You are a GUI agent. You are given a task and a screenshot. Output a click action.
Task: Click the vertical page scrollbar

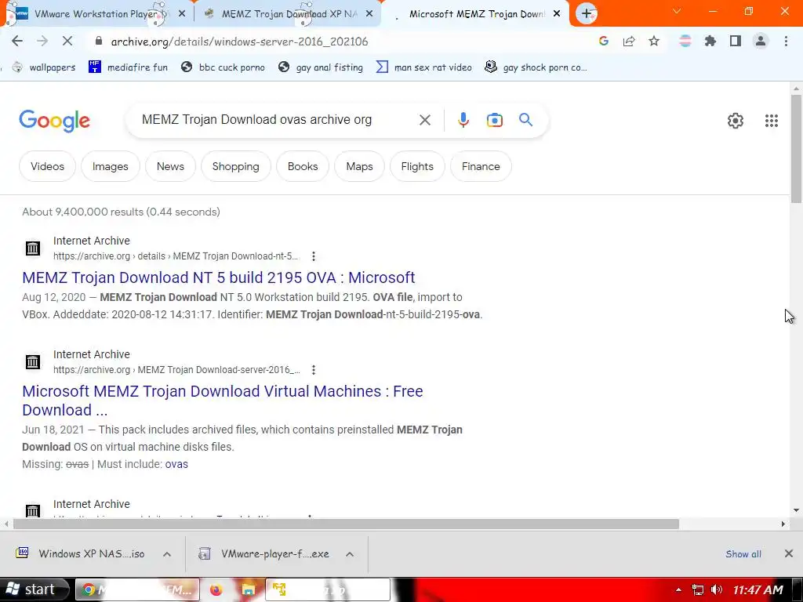pos(796,148)
